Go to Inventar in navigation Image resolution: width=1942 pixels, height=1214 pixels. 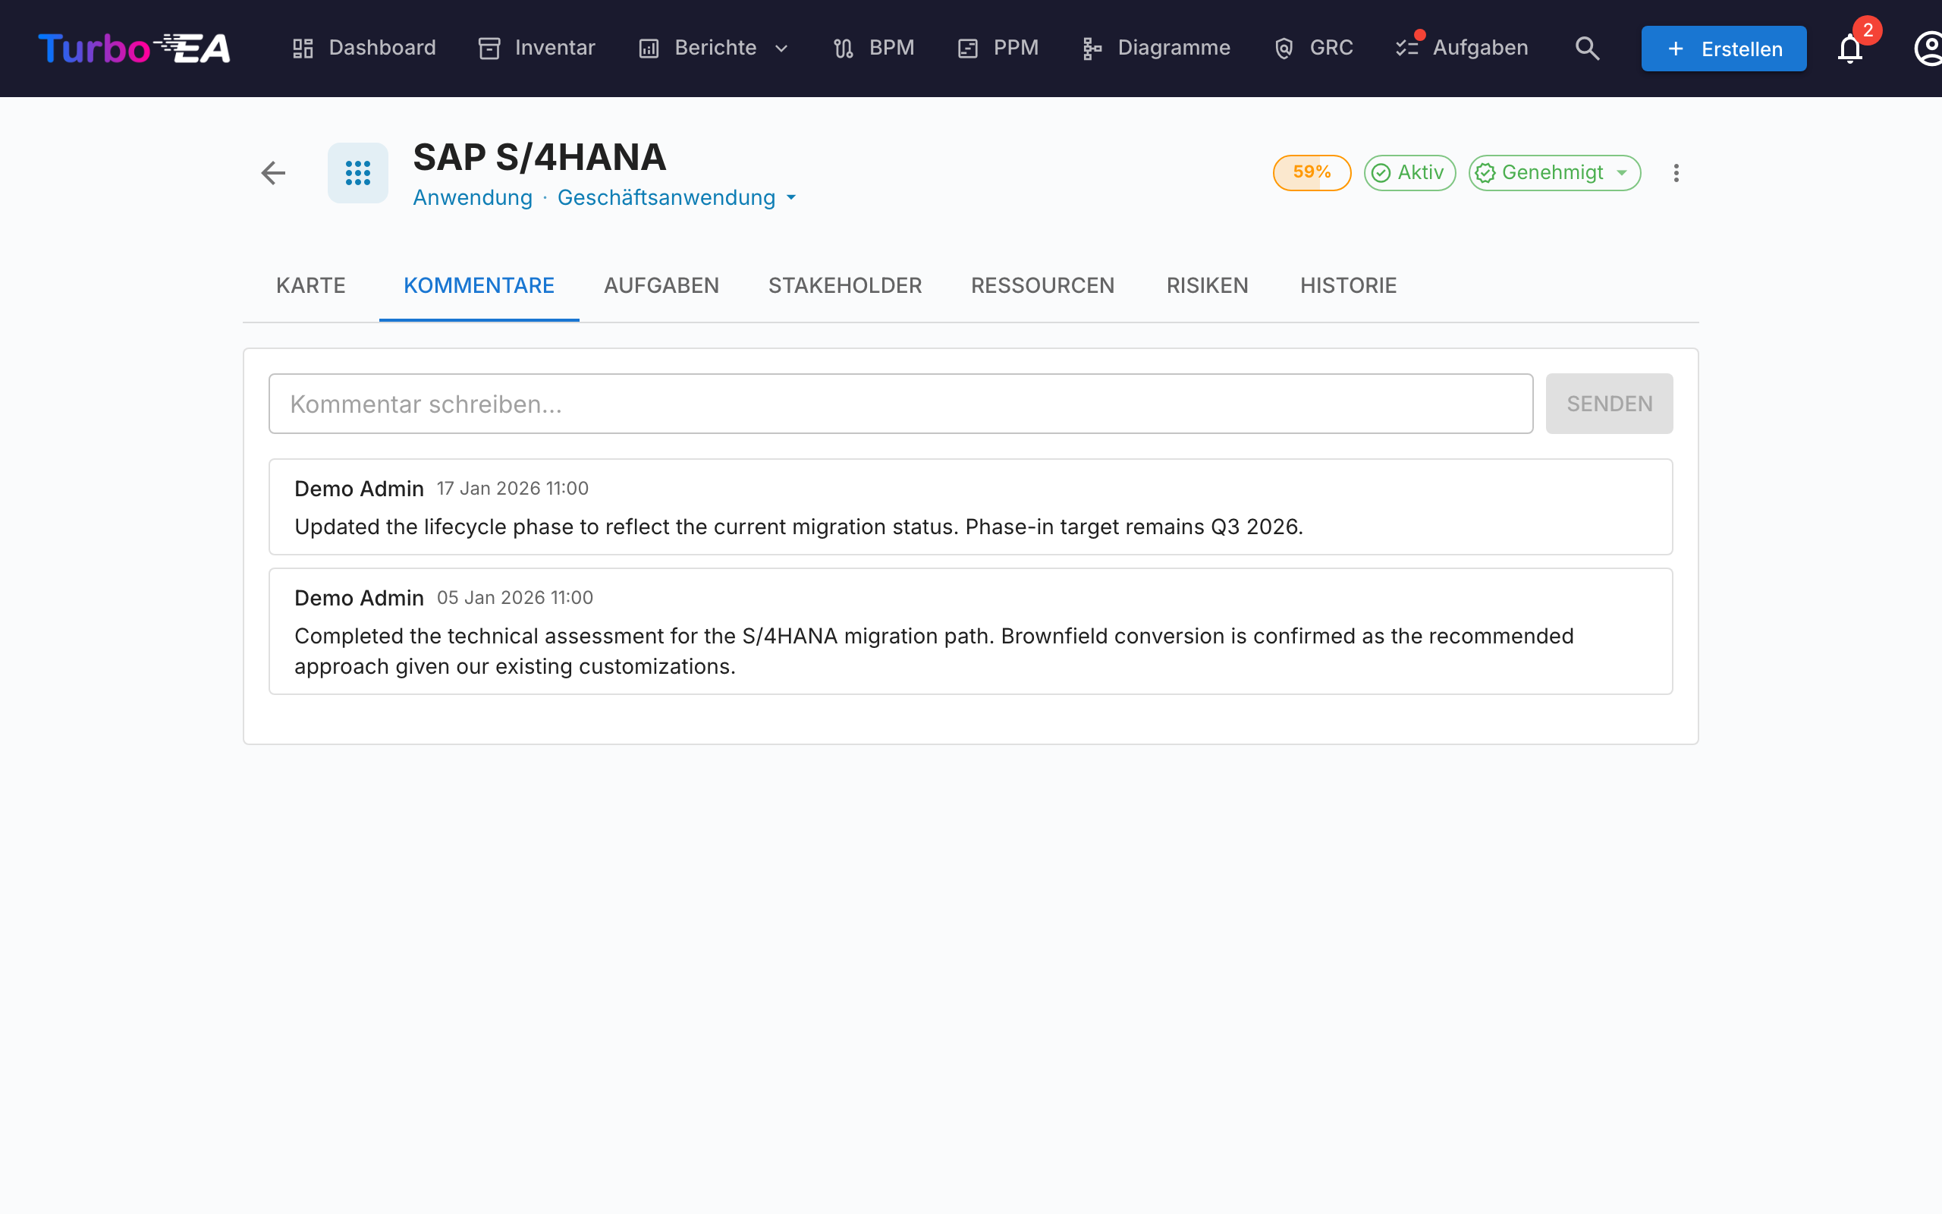click(537, 48)
